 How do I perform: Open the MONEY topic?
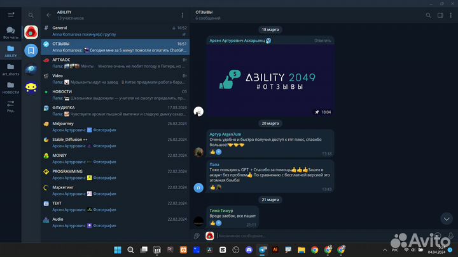(115, 159)
